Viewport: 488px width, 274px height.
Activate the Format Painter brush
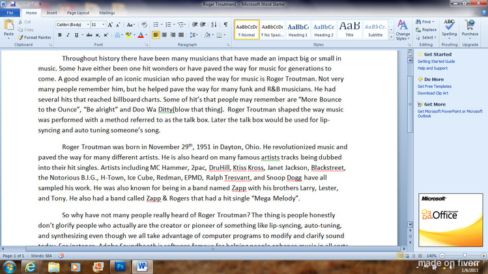tap(35, 37)
